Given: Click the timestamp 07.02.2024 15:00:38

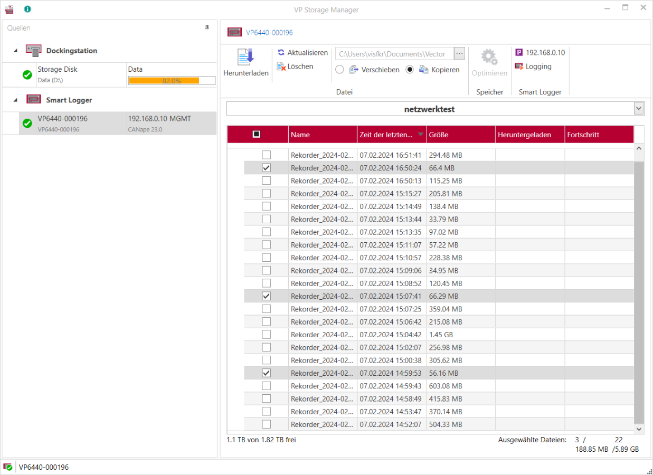Looking at the screenshot, I should click(x=391, y=360).
